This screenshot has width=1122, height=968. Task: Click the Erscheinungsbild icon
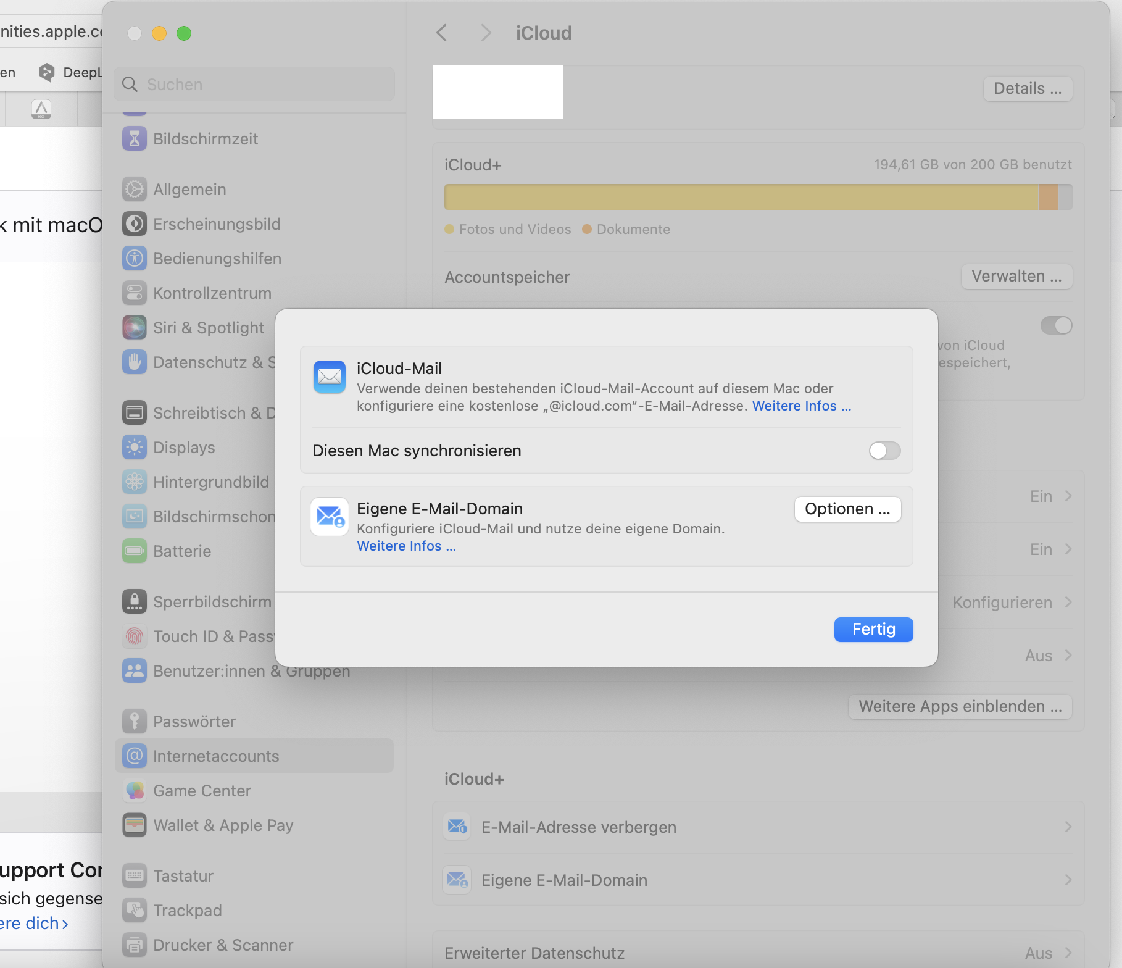[x=135, y=224]
